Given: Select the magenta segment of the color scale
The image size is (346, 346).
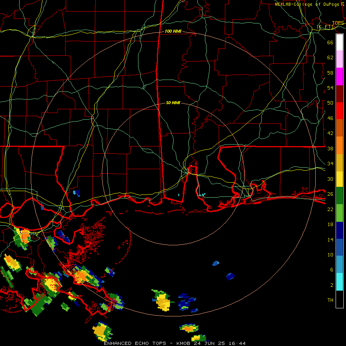Looking at the screenshot, I should coord(339,77).
